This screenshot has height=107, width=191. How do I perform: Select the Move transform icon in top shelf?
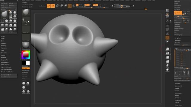[57, 6]
